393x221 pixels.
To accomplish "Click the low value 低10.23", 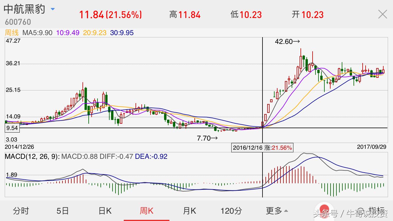I will click(246, 14).
